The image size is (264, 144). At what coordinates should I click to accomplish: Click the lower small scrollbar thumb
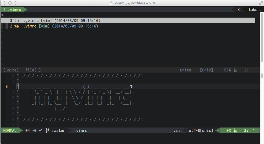coord(262,76)
